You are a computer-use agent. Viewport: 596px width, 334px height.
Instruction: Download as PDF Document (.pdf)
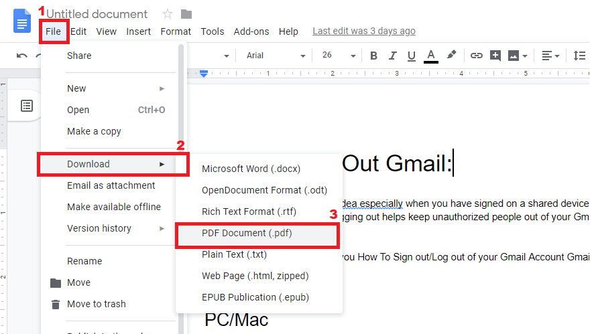point(257,233)
